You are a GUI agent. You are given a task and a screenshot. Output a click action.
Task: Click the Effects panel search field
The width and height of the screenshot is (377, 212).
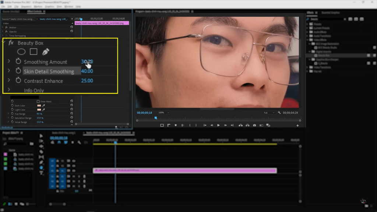[327, 19]
